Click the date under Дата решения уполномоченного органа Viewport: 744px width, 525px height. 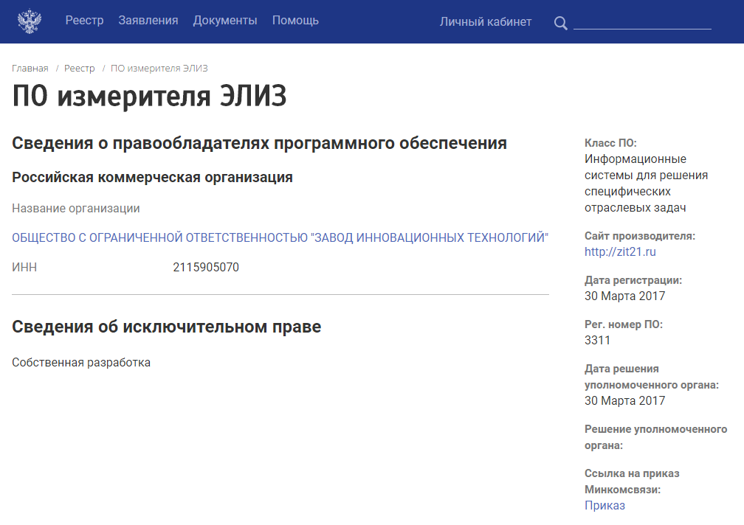click(x=624, y=401)
